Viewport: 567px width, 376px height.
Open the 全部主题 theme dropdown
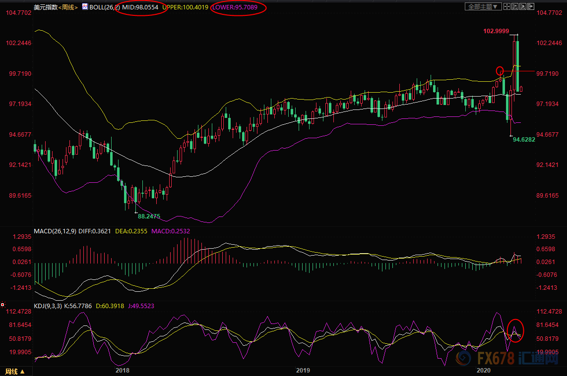[x=483, y=7]
